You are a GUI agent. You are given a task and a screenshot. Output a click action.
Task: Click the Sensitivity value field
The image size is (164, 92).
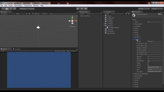click(155, 61)
